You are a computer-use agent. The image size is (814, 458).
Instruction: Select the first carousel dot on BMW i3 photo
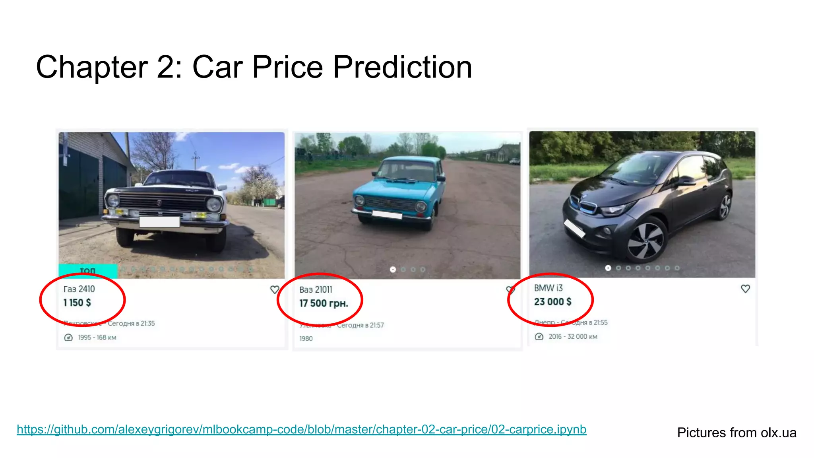[608, 268]
